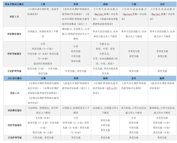Click 扬州's 活动能力、自理能力等8个维度 cell
The height and width of the screenshot is (143, 177).
[105, 110]
